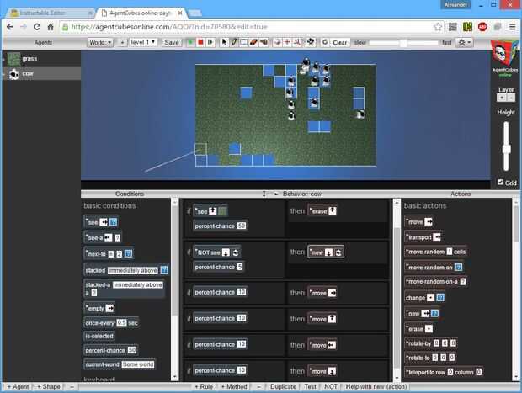Screen dimensions: 522x393
Task: Open the World menu dropdown
Action: (x=100, y=43)
